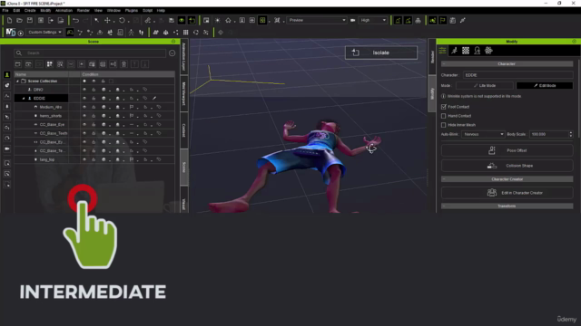
Task: Enable the Hide Inner Mesh checkbox
Action: pos(444,125)
